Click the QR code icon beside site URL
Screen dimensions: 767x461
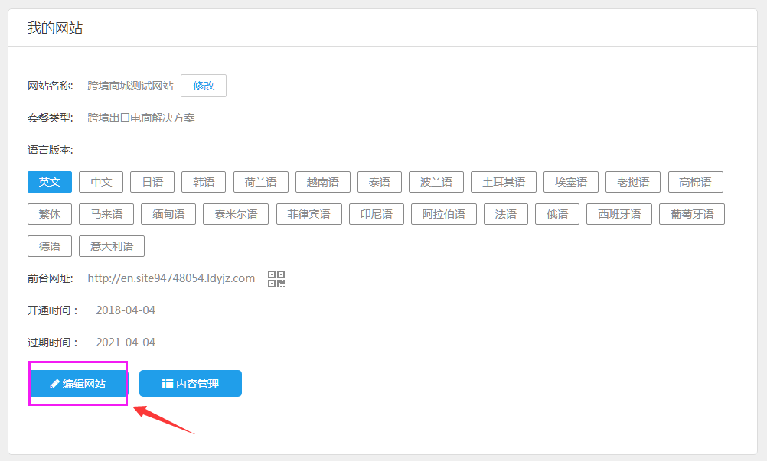tap(276, 279)
